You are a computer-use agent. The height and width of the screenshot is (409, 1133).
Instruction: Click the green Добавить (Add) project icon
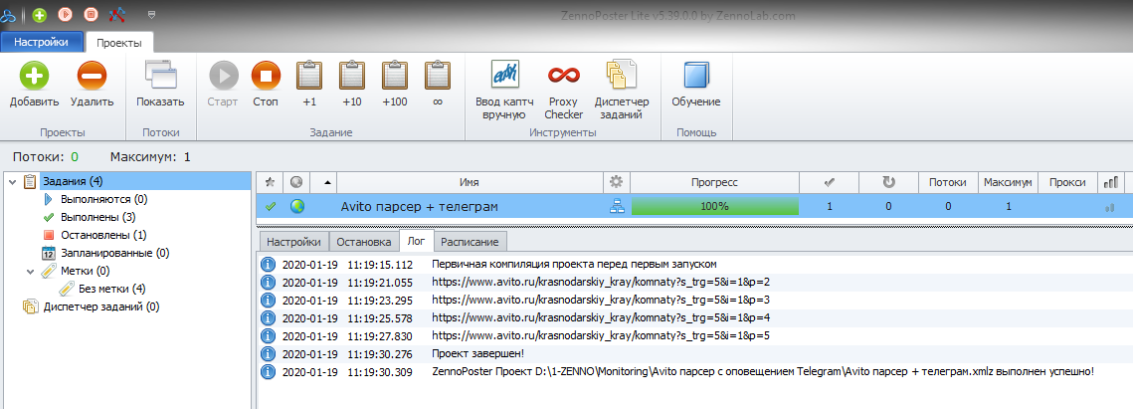point(34,76)
